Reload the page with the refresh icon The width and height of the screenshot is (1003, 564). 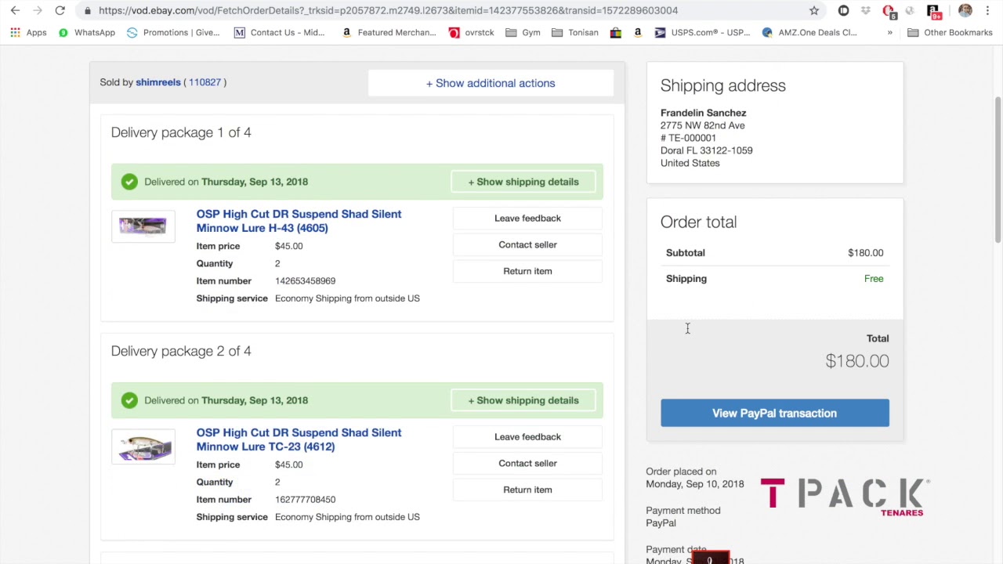click(60, 10)
